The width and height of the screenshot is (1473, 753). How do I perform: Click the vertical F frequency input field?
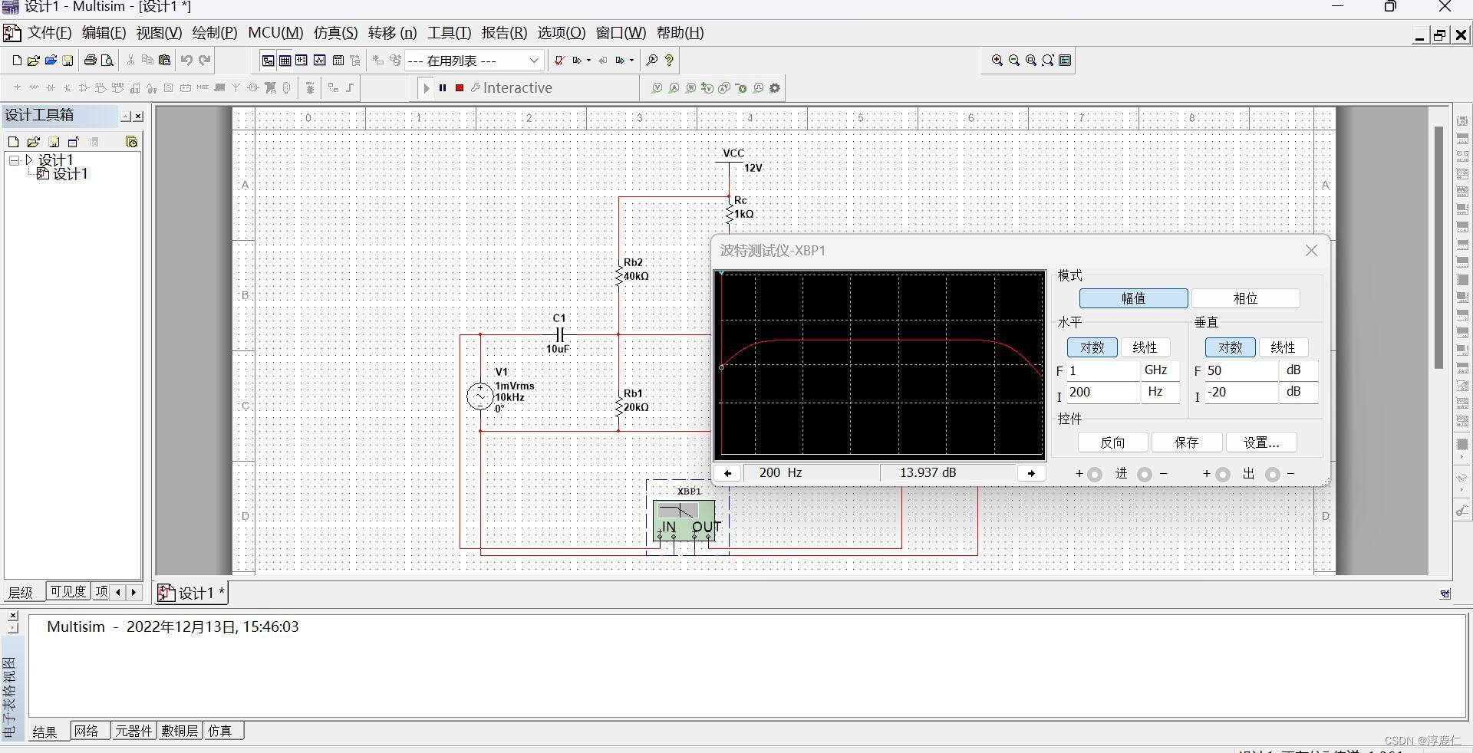(1241, 370)
